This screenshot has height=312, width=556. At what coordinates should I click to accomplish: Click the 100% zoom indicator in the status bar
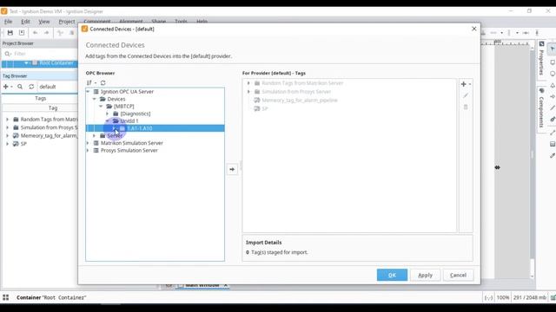503,297
